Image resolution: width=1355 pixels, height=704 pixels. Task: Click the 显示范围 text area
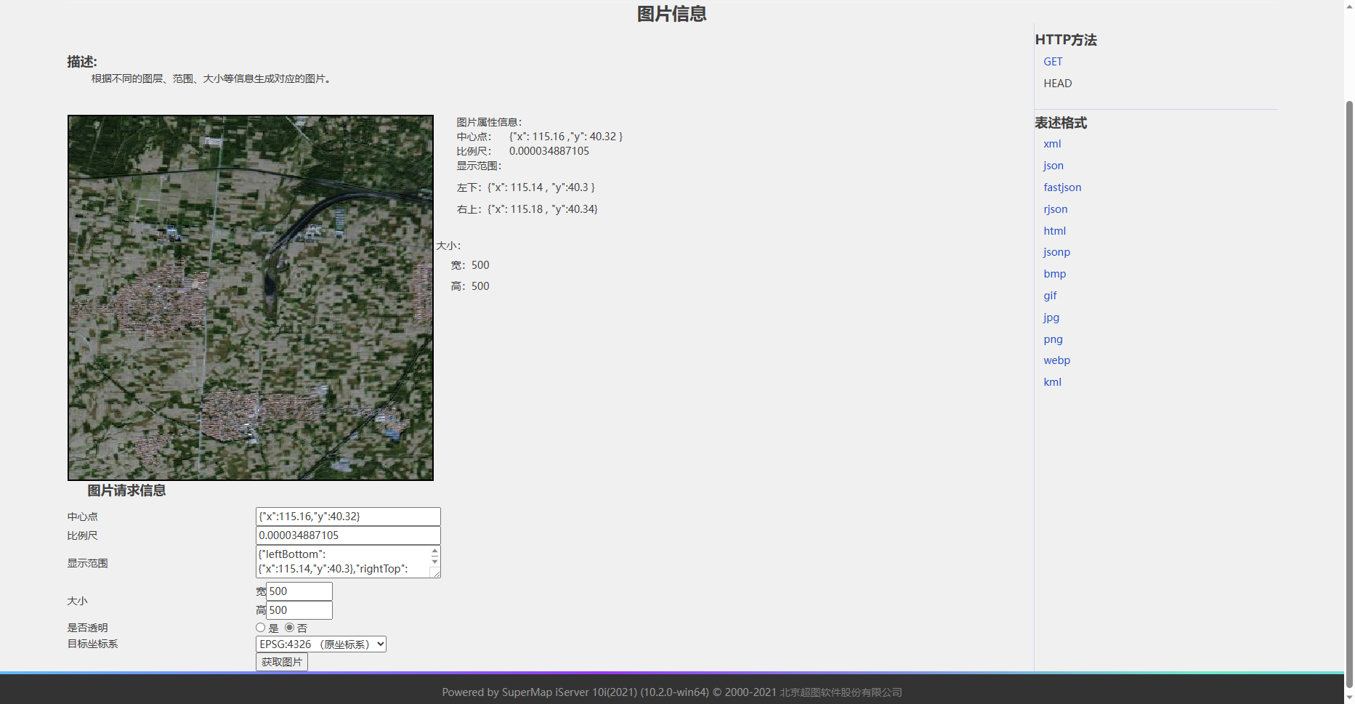point(348,562)
